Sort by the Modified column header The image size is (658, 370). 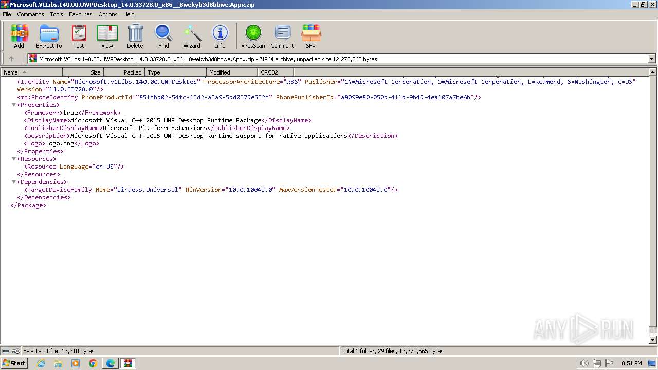tap(232, 72)
